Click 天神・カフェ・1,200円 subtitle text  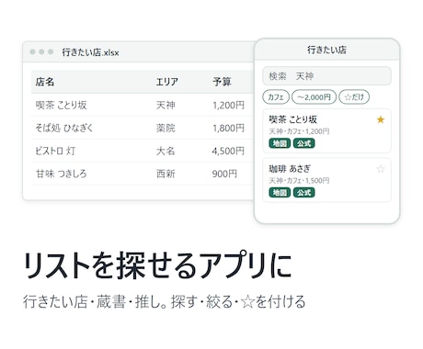[x=299, y=131]
